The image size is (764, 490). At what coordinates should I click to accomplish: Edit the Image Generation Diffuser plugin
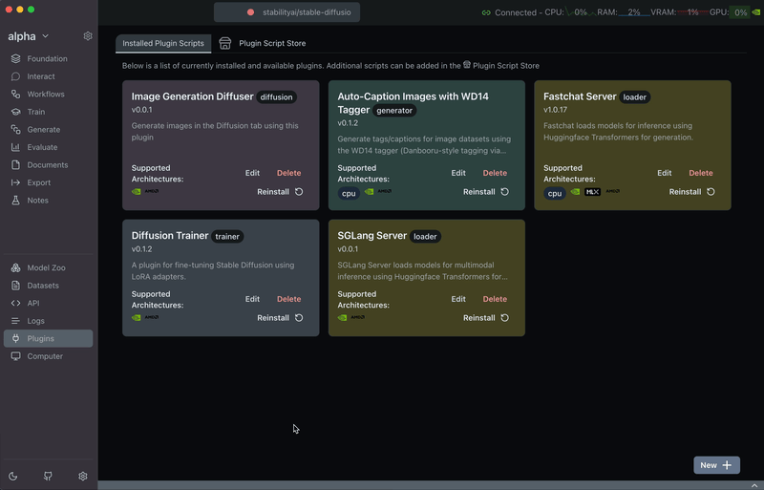(x=252, y=173)
